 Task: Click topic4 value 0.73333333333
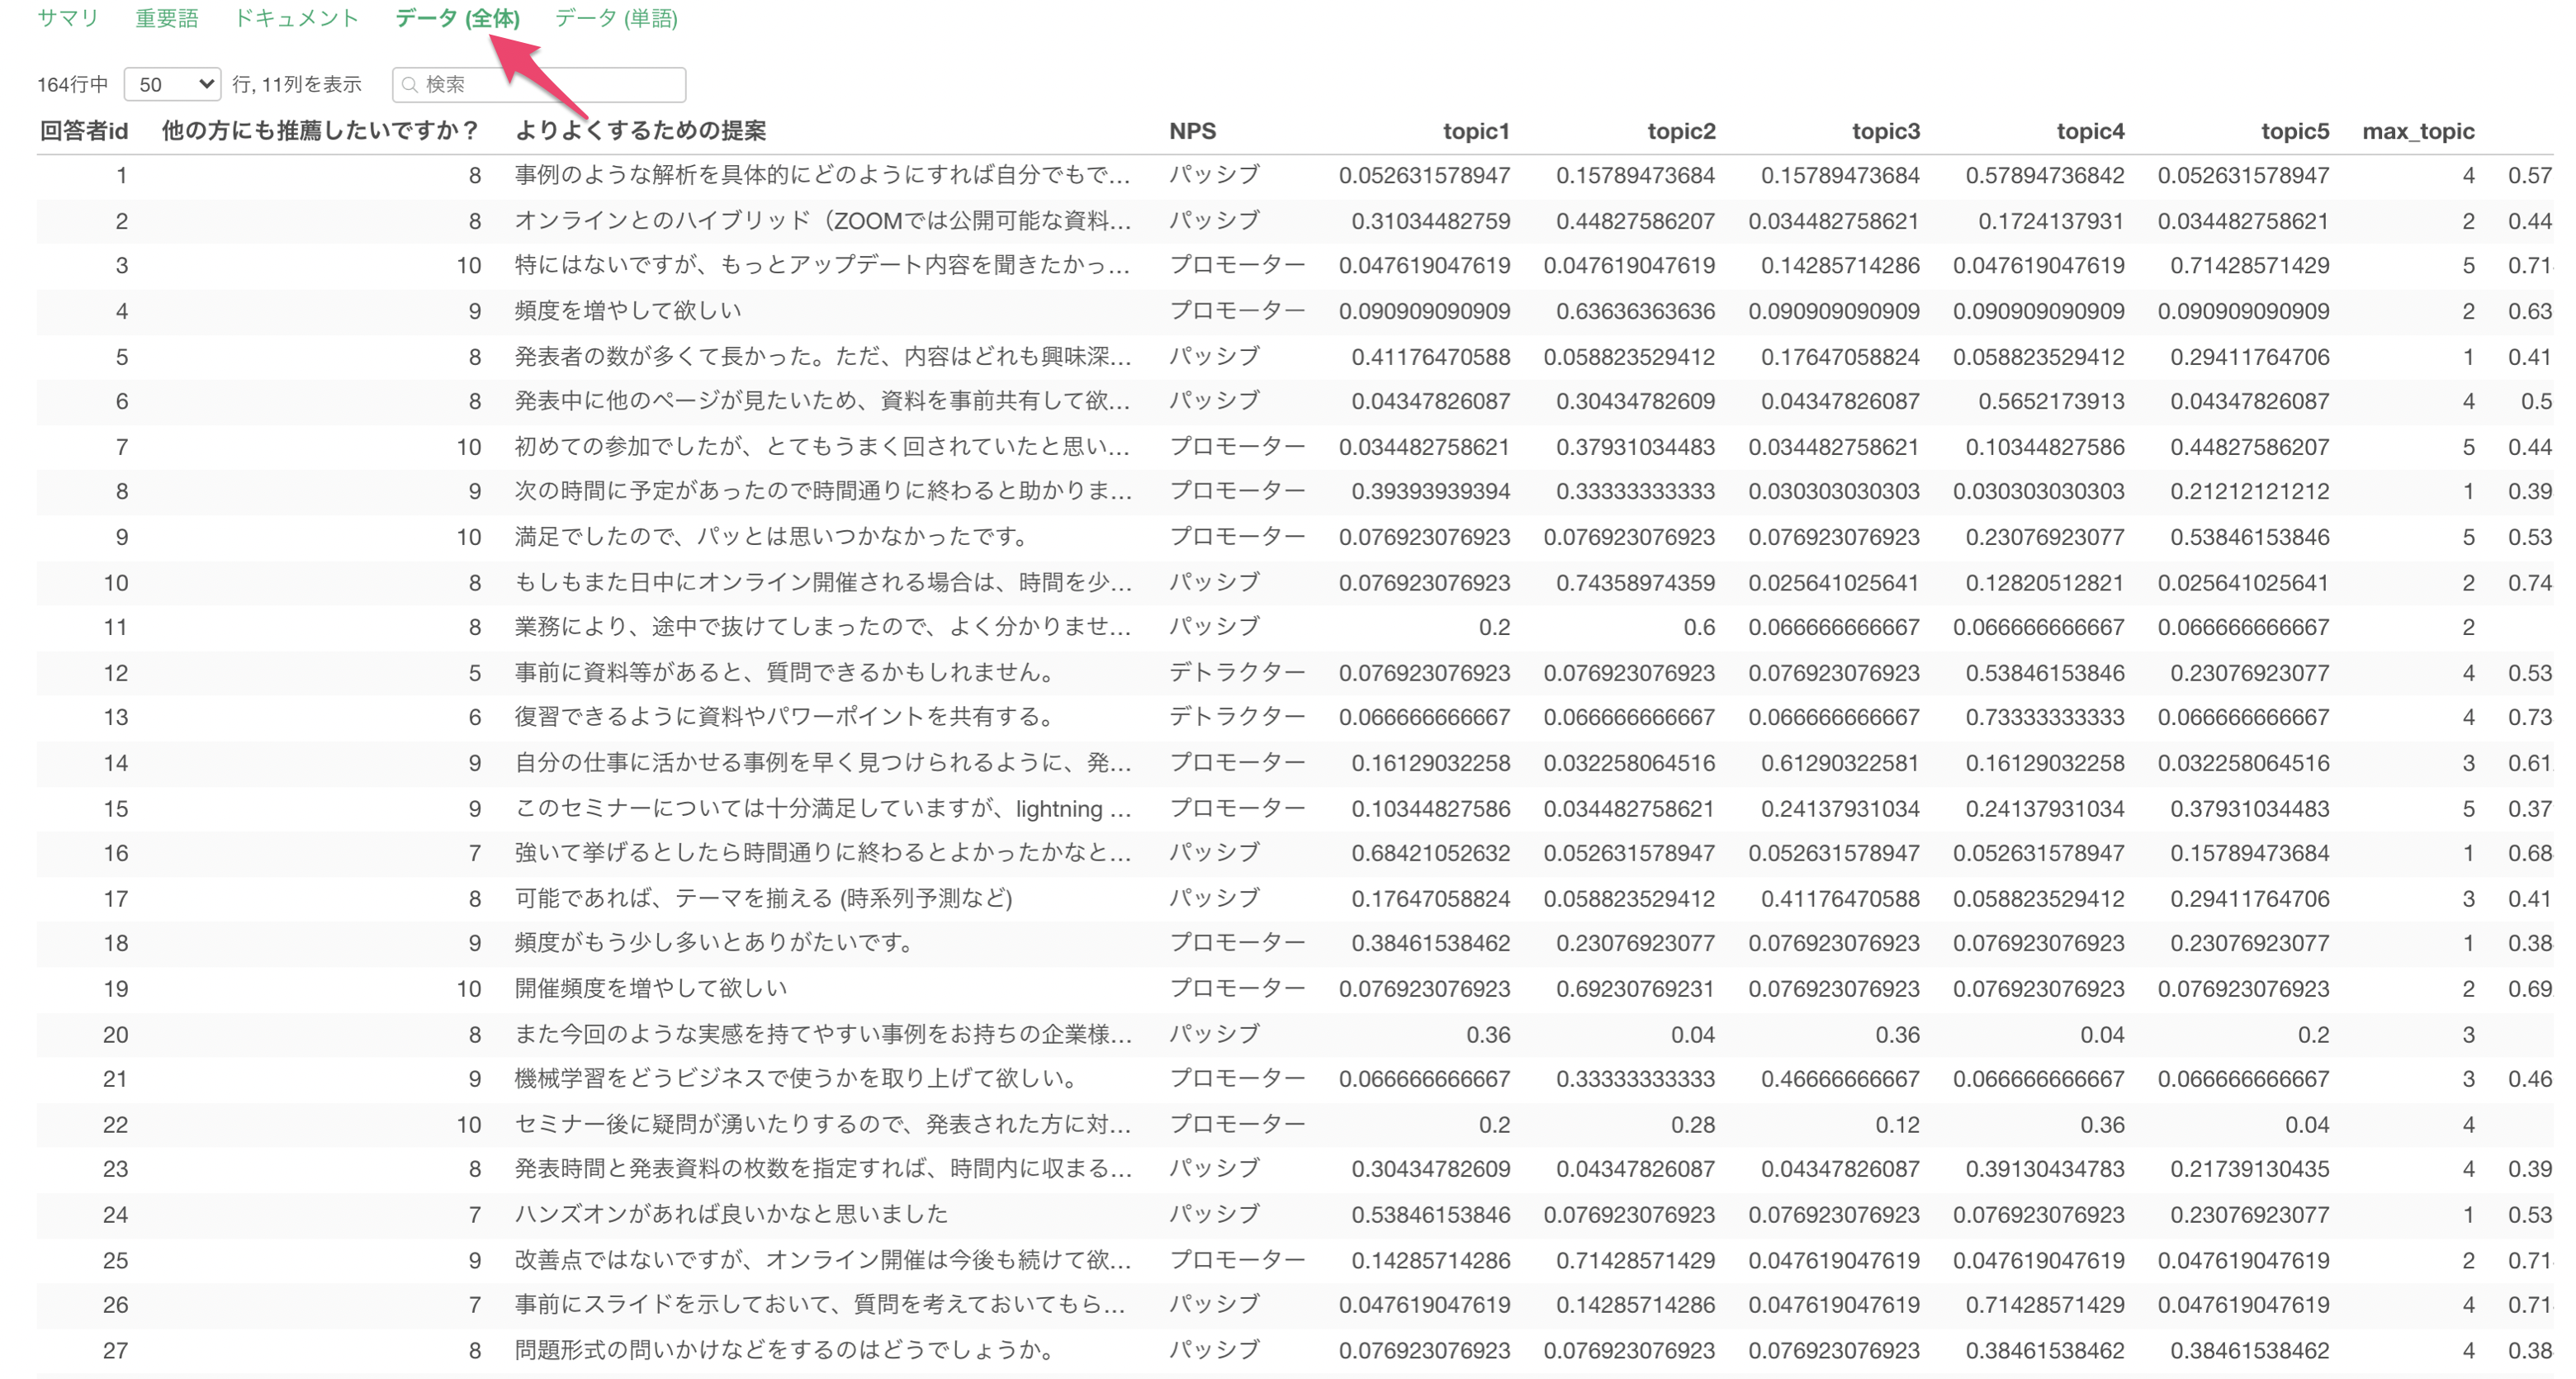(2045, 717)
